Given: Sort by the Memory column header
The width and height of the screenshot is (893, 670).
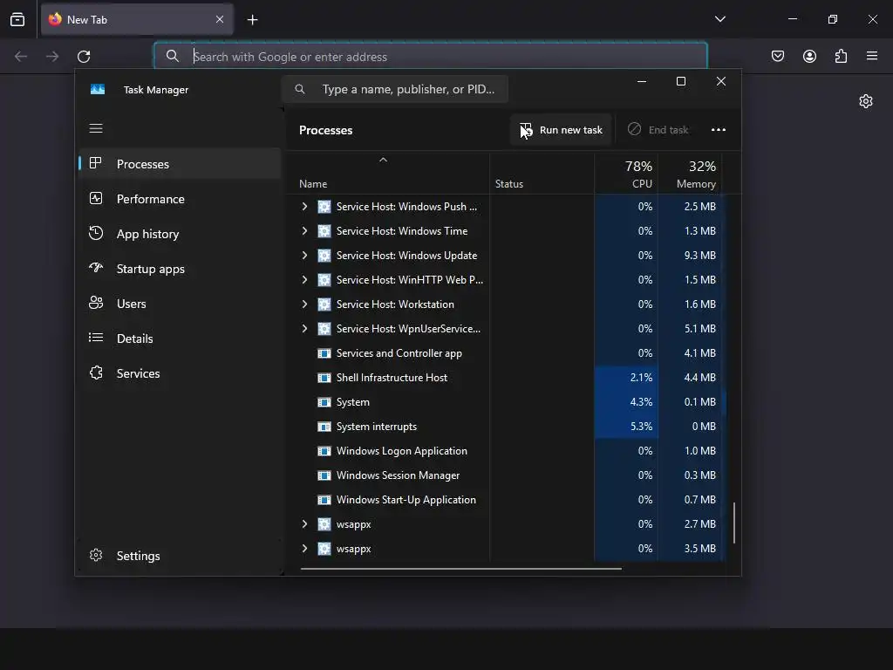Looking at the screenshot, I should pyautogui.click(x=690, y=174).
